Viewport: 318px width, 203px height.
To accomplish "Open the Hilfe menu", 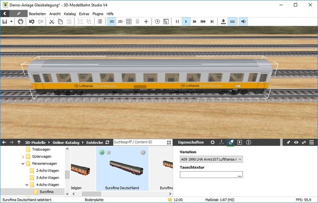I will click(x=110, y=14).
